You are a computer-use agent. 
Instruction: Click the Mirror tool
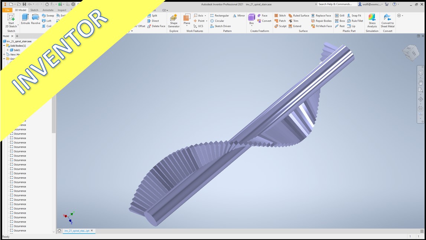tap(239, 16)
